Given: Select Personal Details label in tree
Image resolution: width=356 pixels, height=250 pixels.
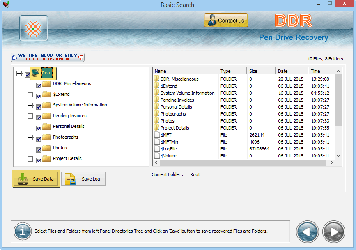Looking at the screenshot, I should coord(69,126).
